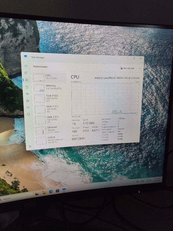Click the 140 processes value
173x231 pixels.
click(x=74, y=131)
